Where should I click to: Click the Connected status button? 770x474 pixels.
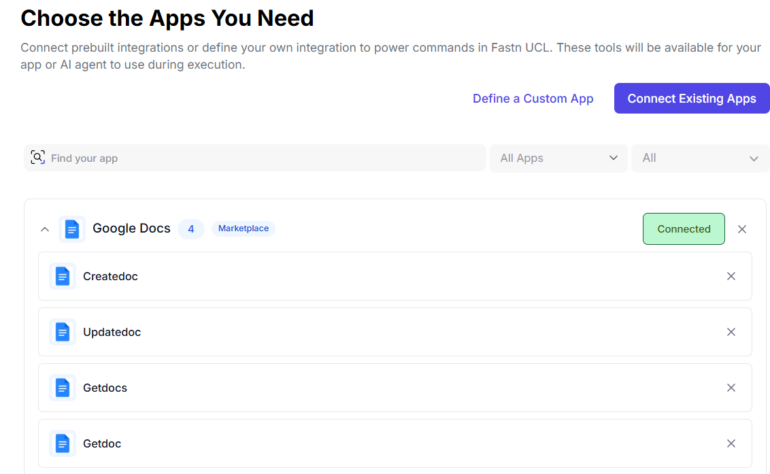click(684, 229)
